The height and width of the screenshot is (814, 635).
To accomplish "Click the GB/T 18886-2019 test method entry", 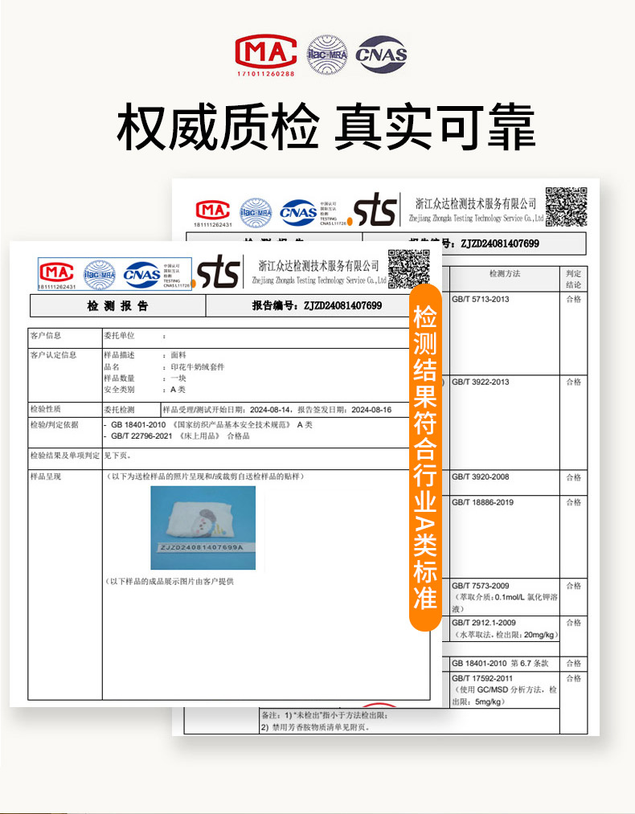I will tap(482, 502).
